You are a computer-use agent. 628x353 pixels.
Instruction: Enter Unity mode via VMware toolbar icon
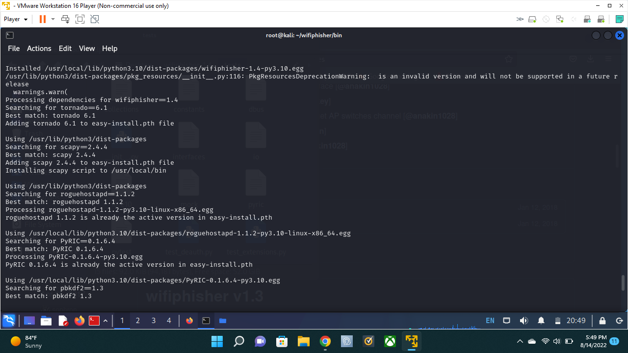tap(94, 19)
